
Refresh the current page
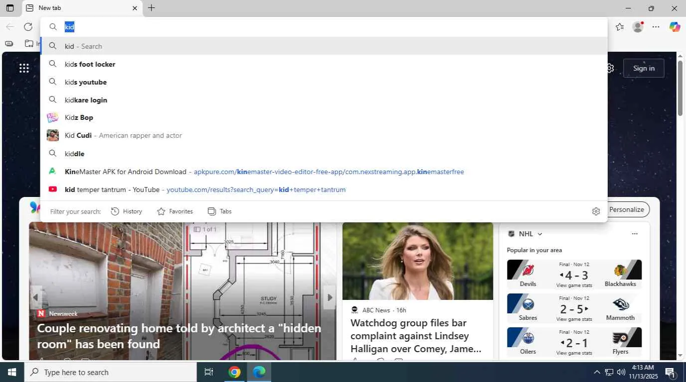pos(28,27)
